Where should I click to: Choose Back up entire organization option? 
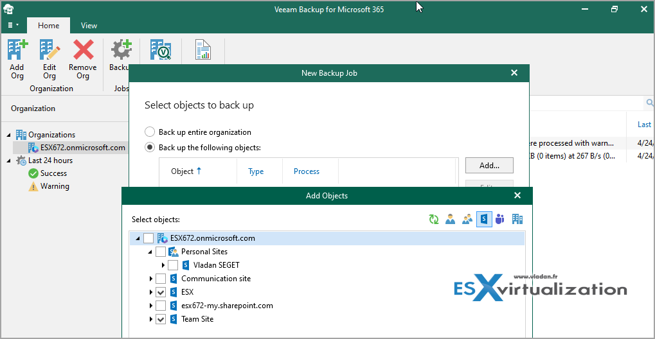(150, 132)
